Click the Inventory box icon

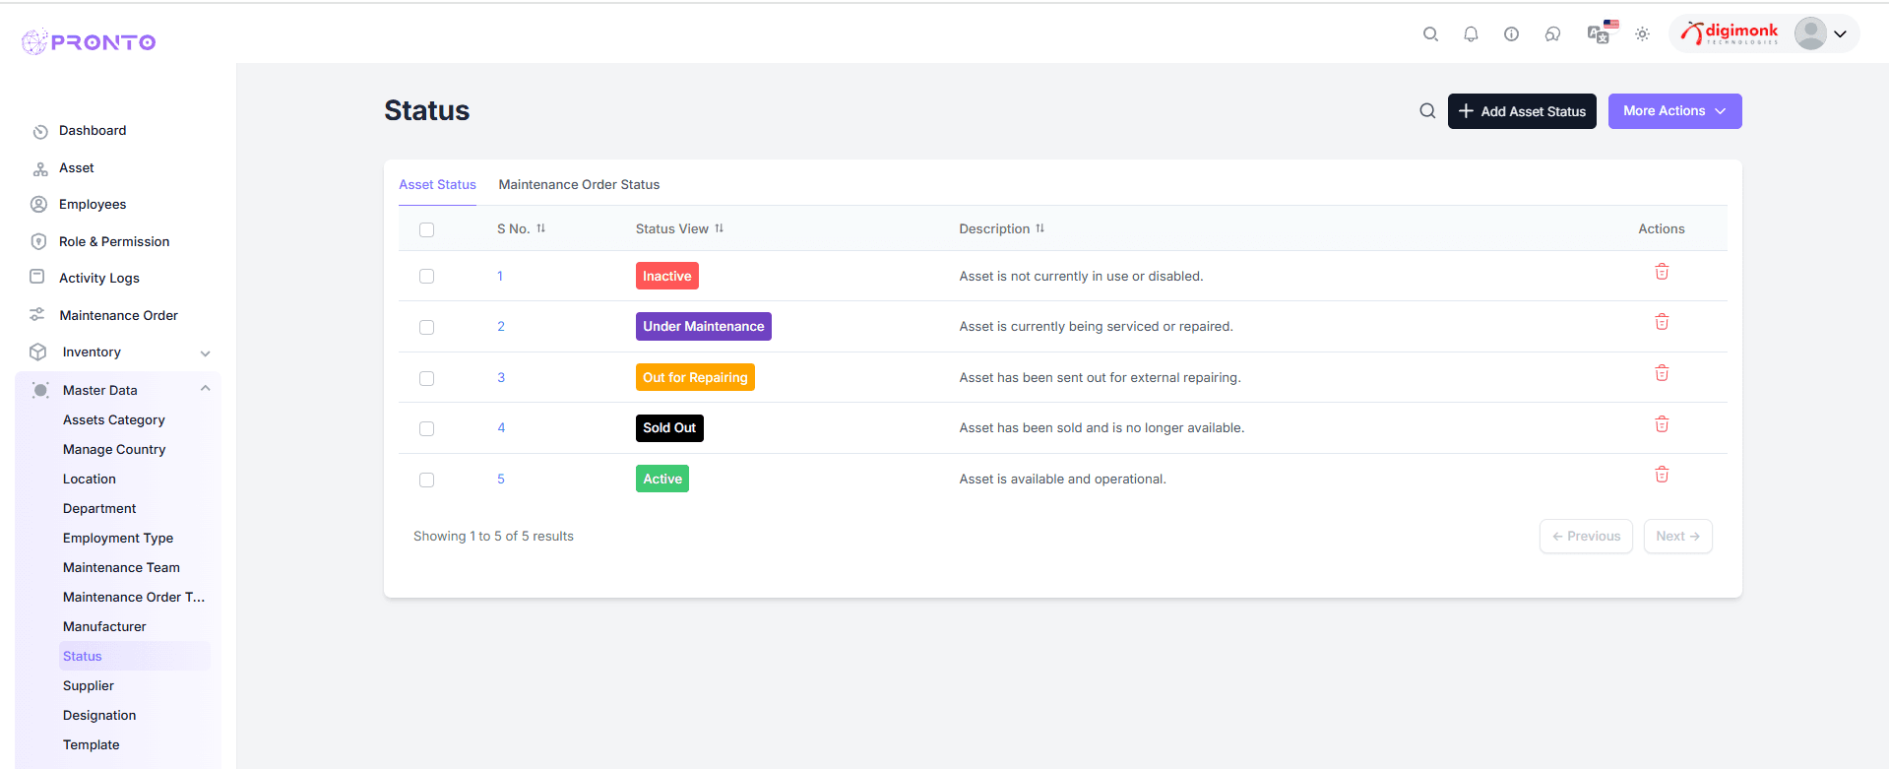(x=38, y=352)
